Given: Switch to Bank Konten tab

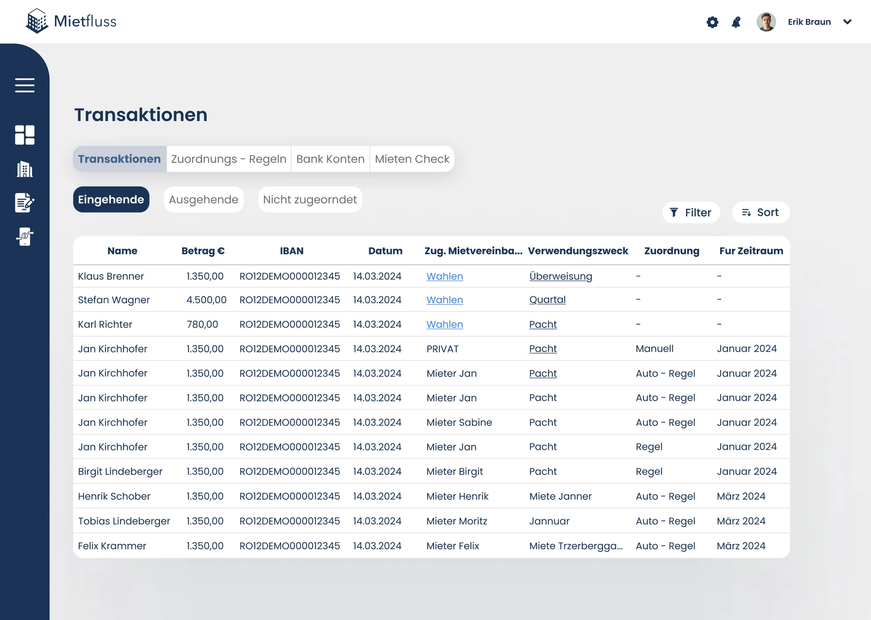Looking at the screenshot, I should coord(330,159).
